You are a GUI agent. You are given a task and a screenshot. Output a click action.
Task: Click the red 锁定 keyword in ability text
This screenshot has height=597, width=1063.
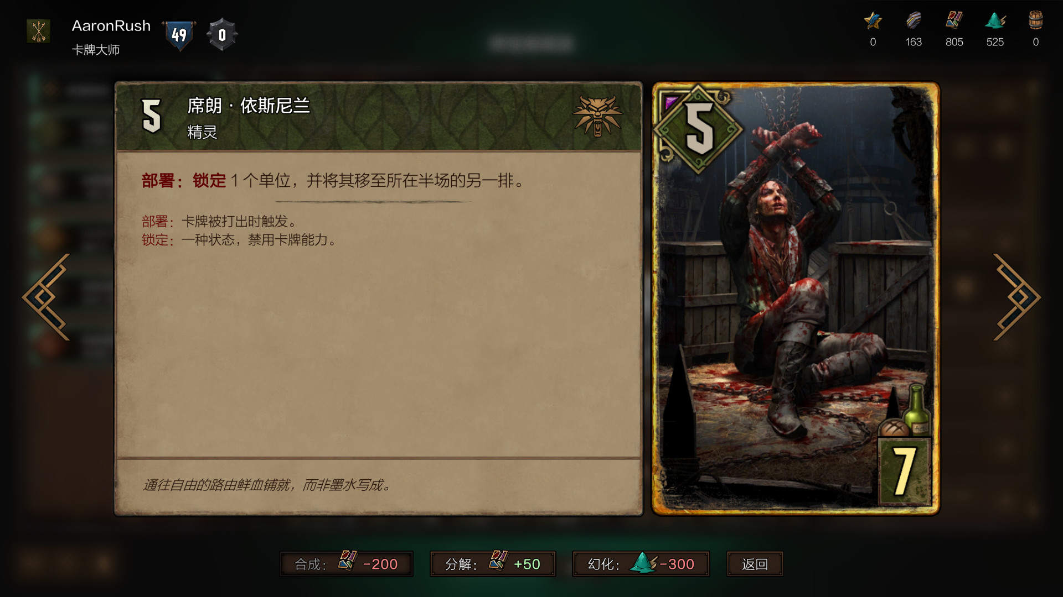pyautogui.click(x=209, y=180)
